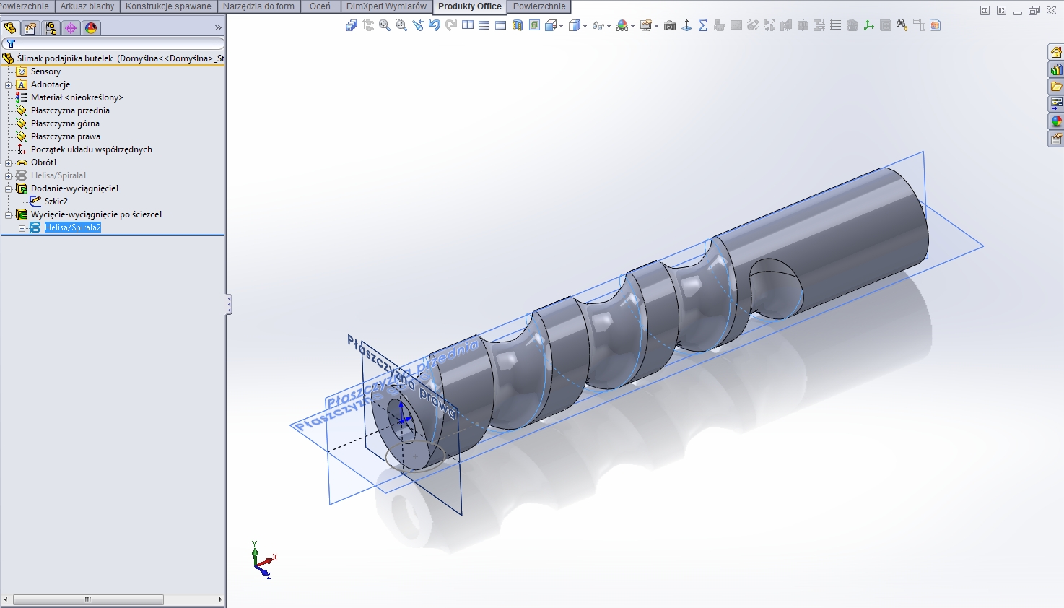This screenshot has width=1064, height=608.
Task: Click the Undo arrow icon
Action: (434, 25)
